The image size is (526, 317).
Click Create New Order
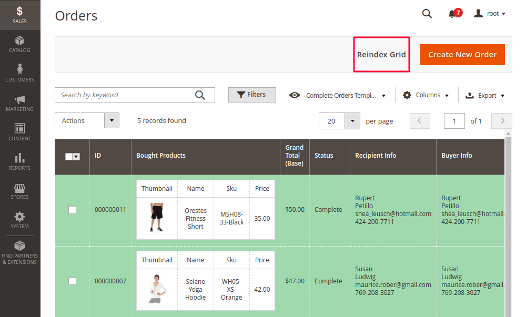point(462,55)
